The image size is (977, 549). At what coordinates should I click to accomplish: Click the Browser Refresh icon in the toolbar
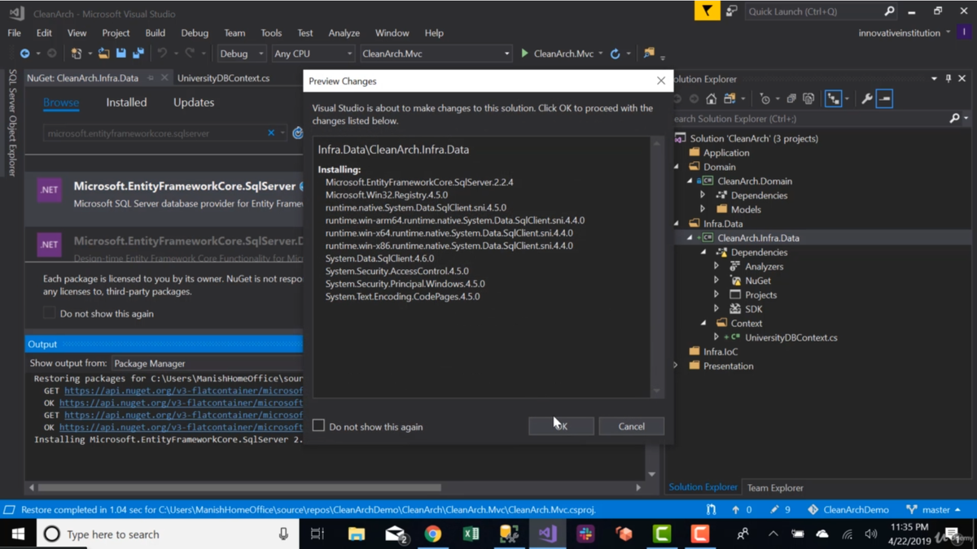[616, 54]
